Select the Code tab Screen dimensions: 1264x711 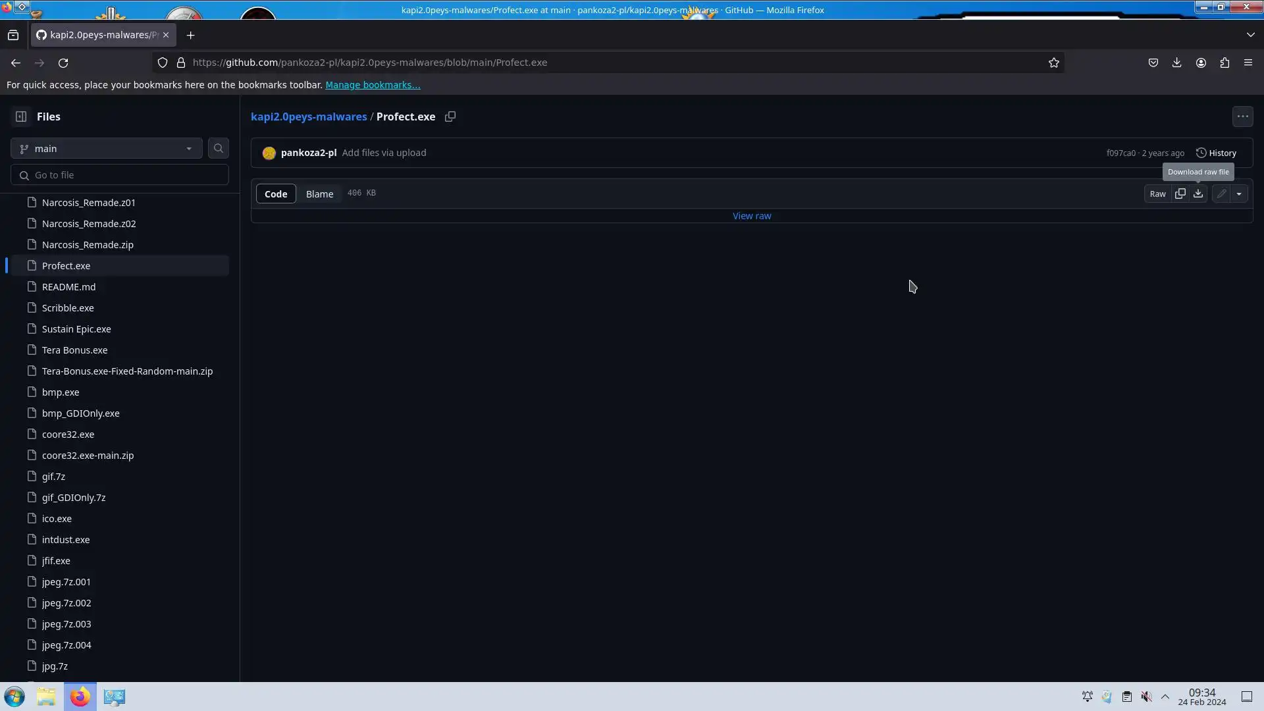pyautogui.click(x=276, y=194)
